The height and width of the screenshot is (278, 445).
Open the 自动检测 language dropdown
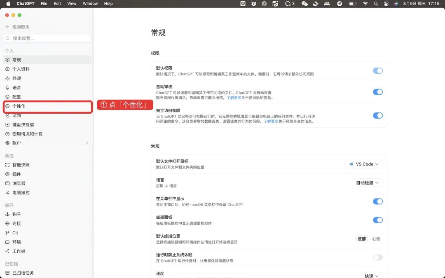[x=367, y=183]
